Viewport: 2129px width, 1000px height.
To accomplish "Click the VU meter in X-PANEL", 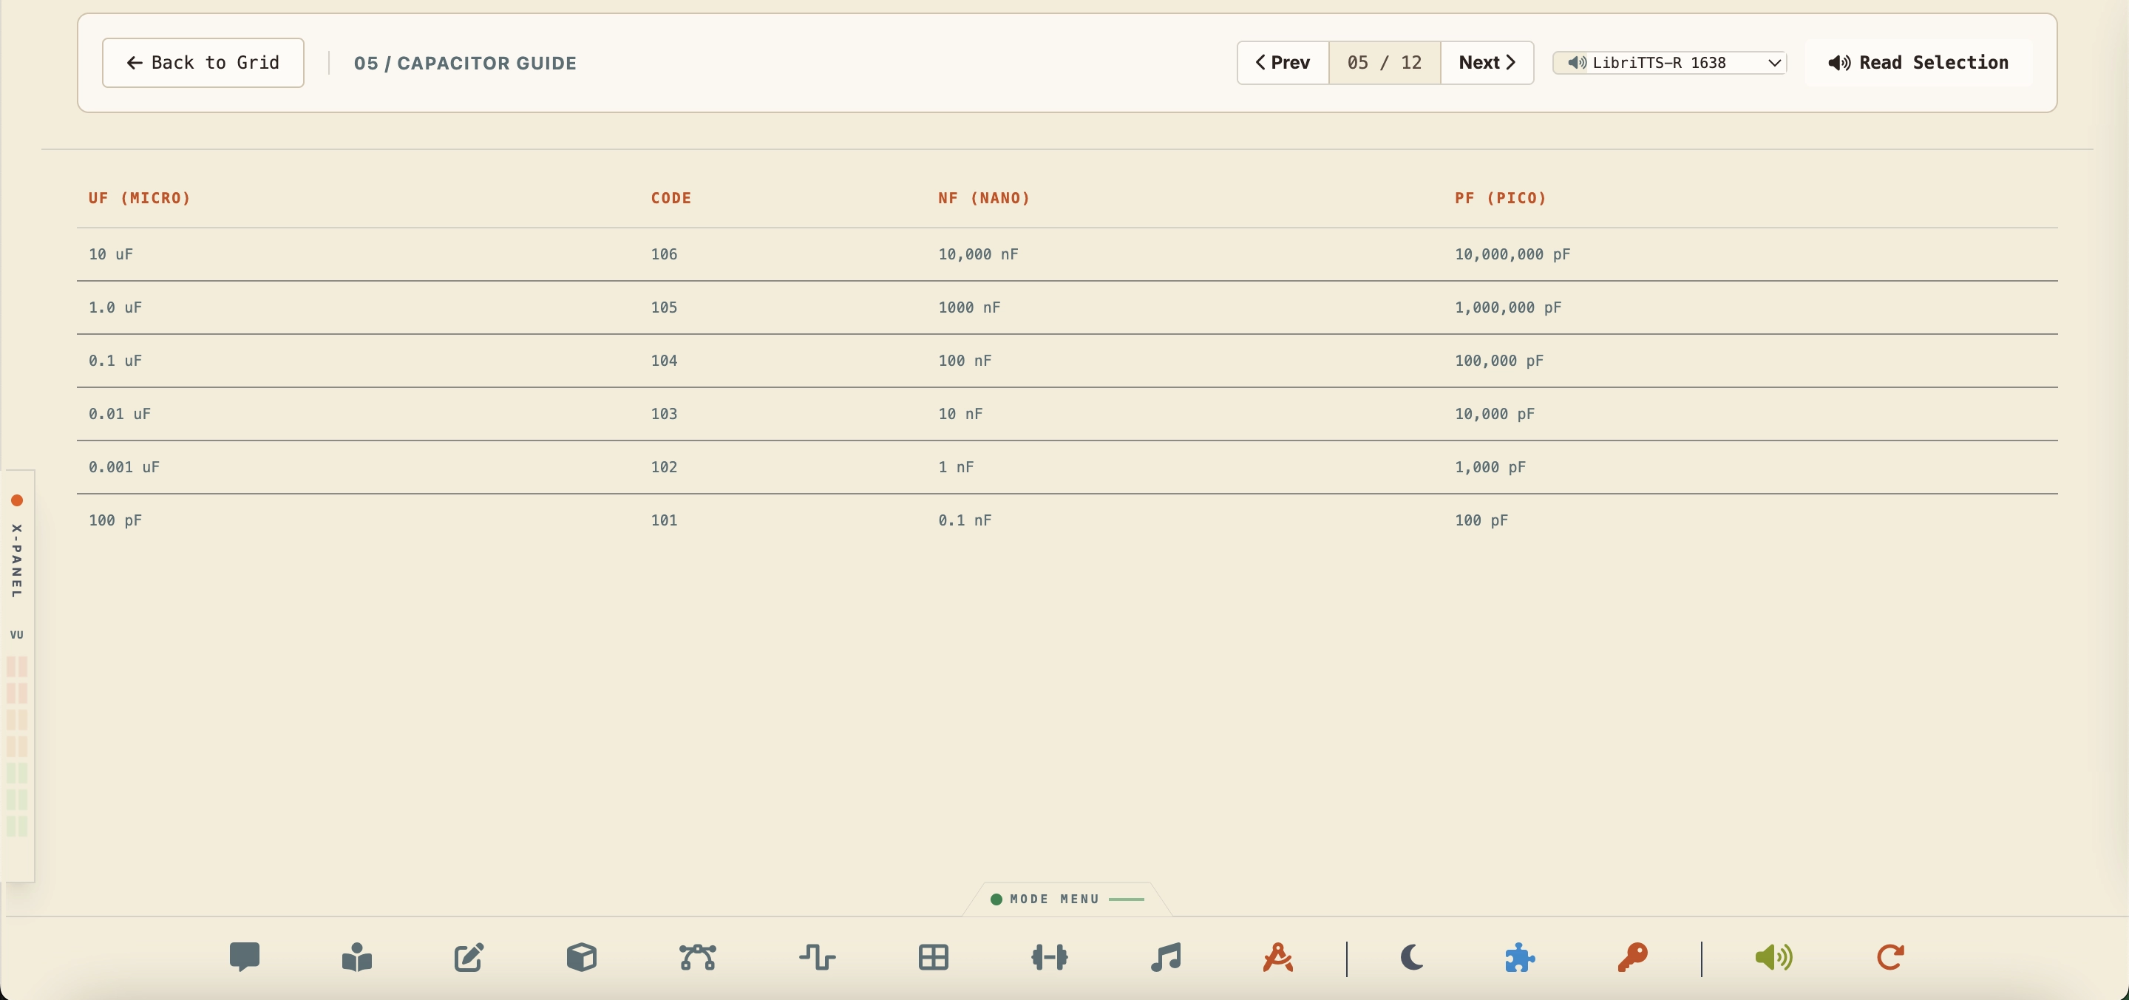I will 17,746.
